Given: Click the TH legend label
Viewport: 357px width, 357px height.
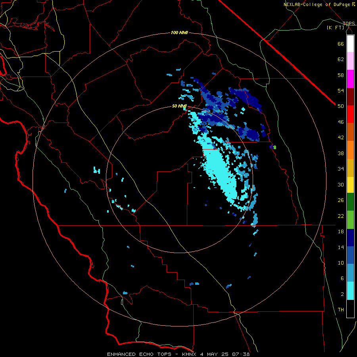Looking at the screenshot, I should pos(341,310).
